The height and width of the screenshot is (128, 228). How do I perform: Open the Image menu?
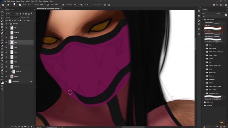tap(13, 1)
